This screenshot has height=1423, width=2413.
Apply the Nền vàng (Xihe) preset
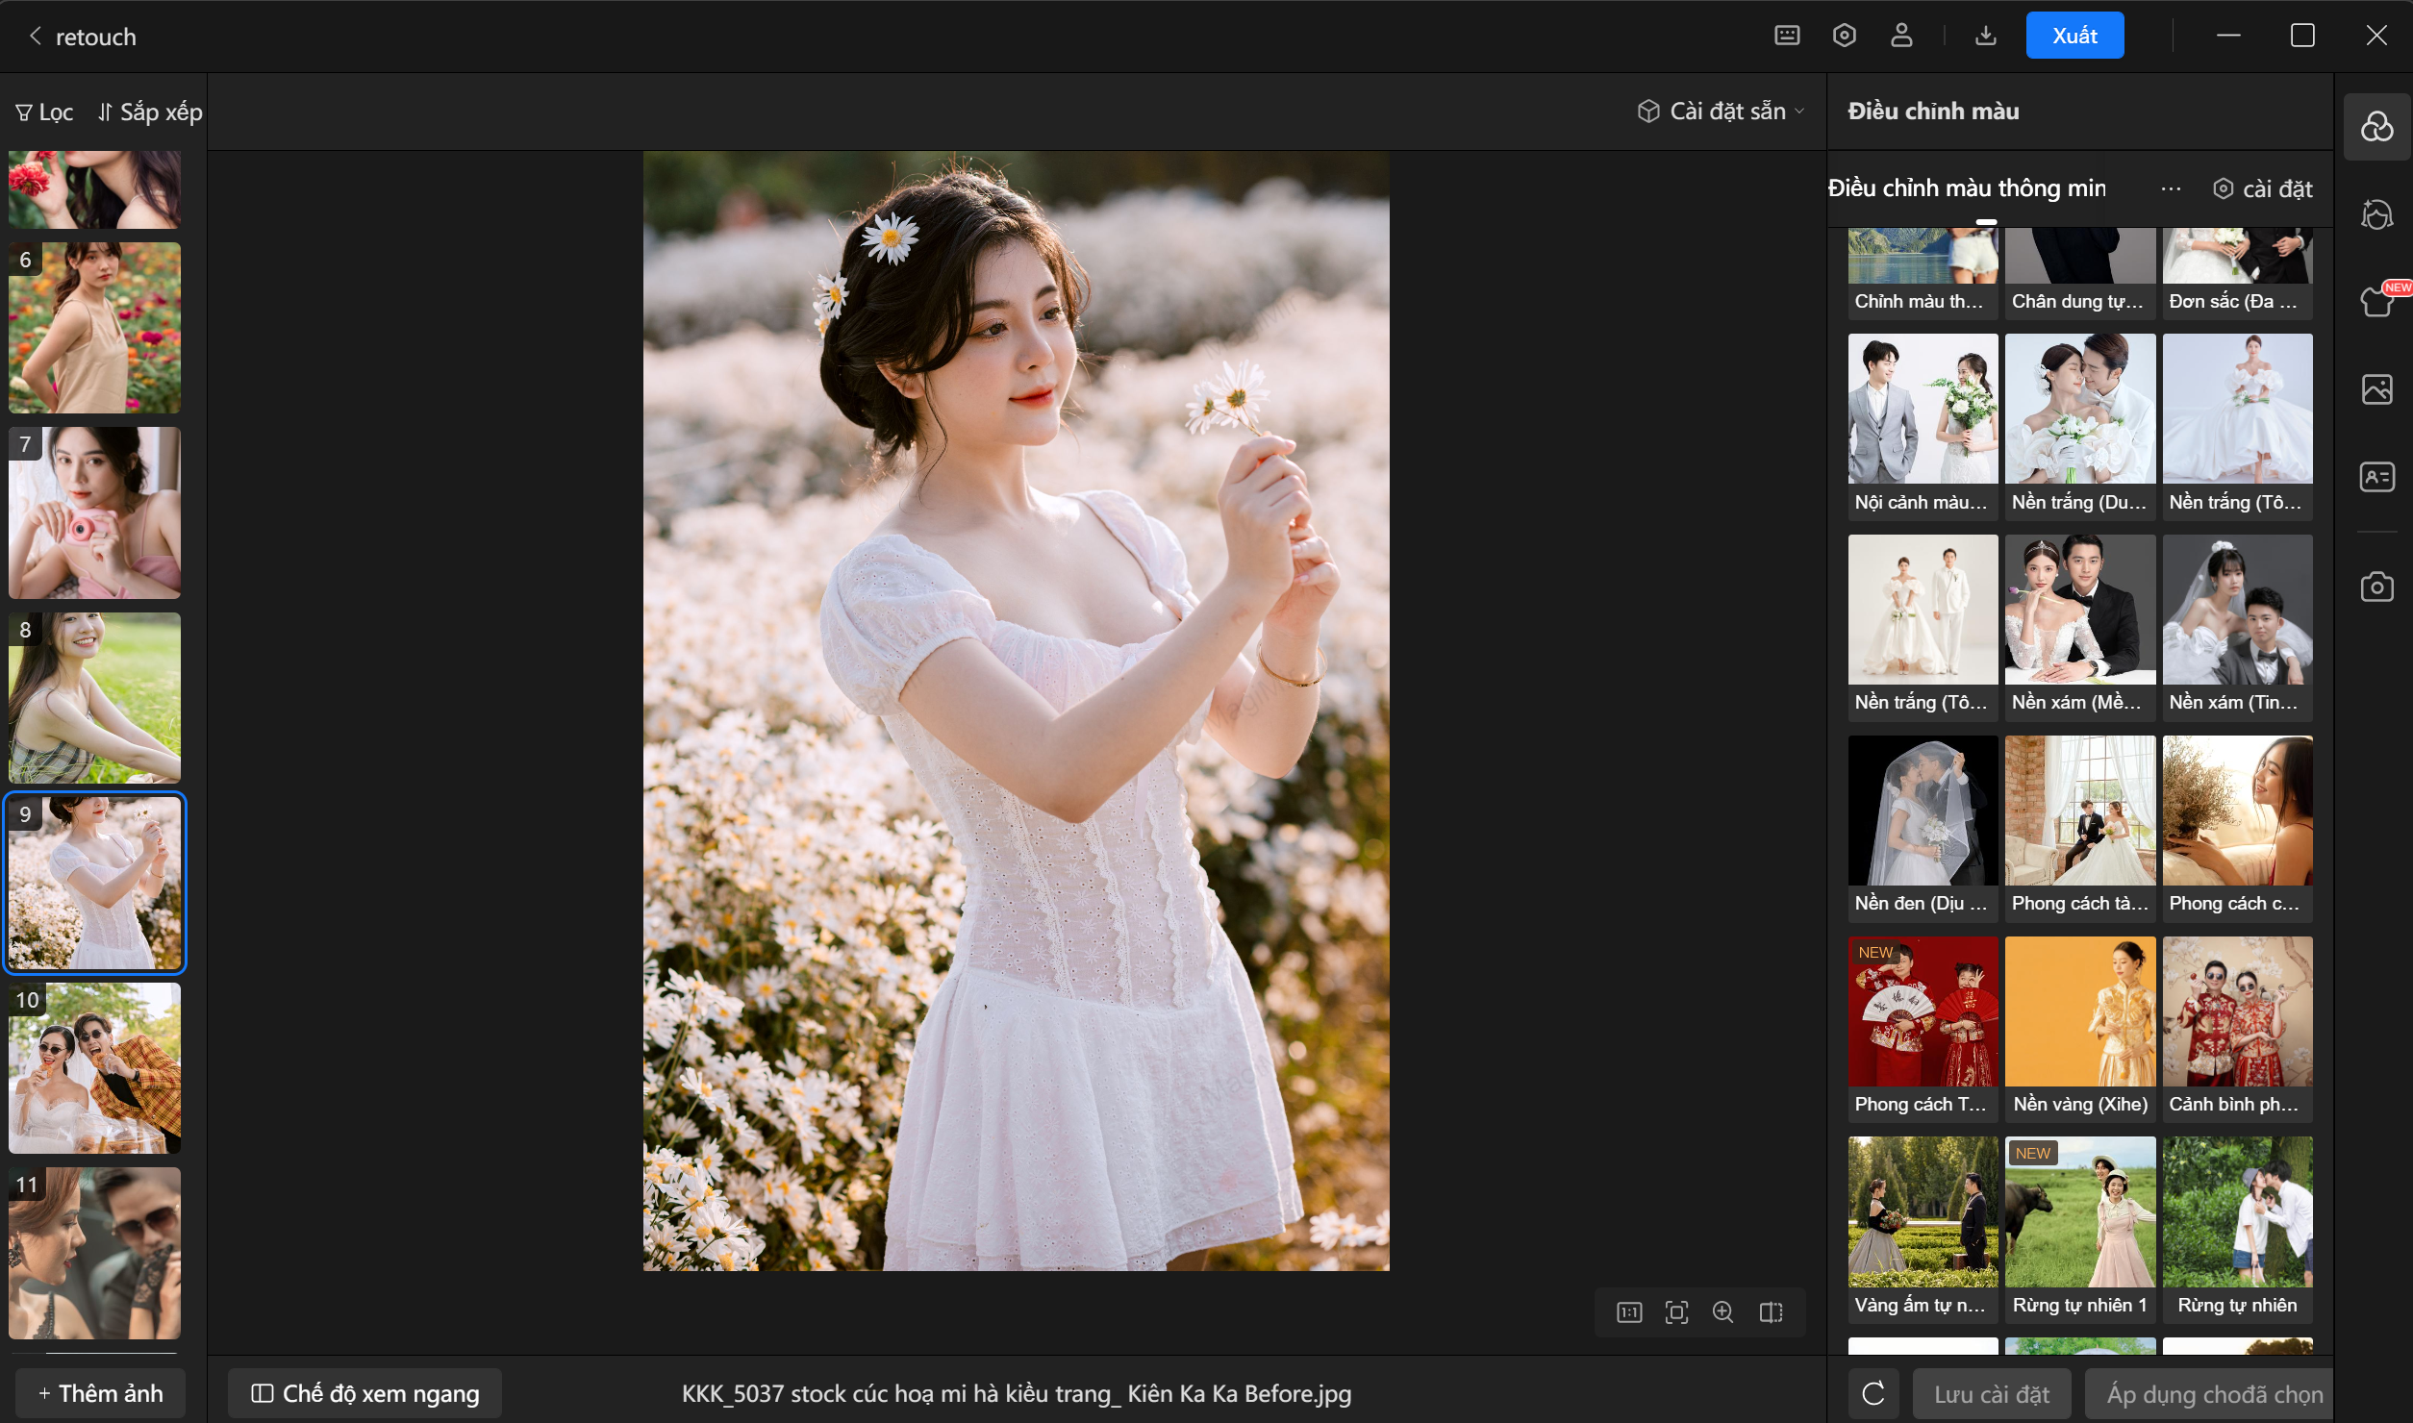[2079, 1029]
